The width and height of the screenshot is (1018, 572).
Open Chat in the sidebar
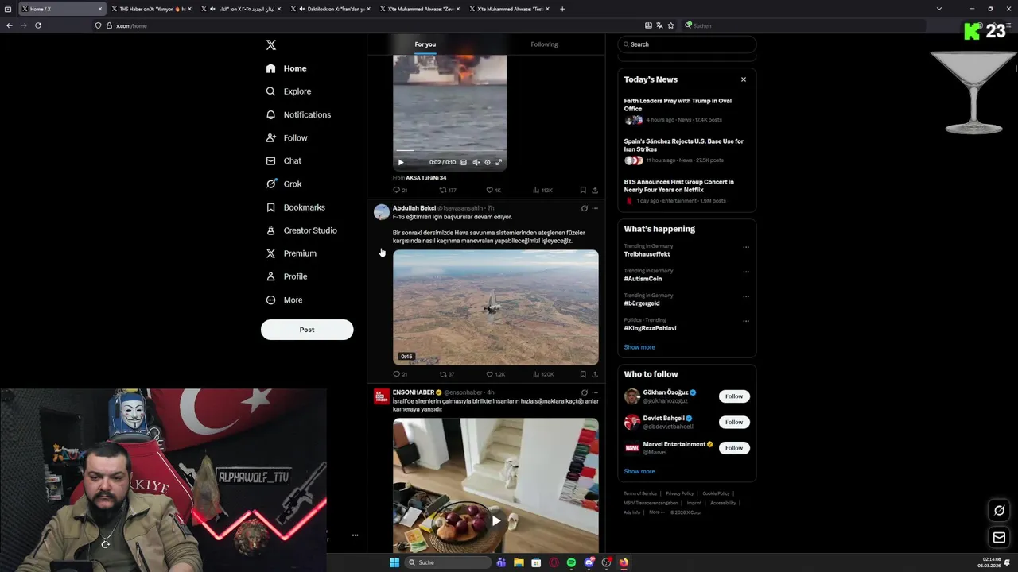point(284,160)
